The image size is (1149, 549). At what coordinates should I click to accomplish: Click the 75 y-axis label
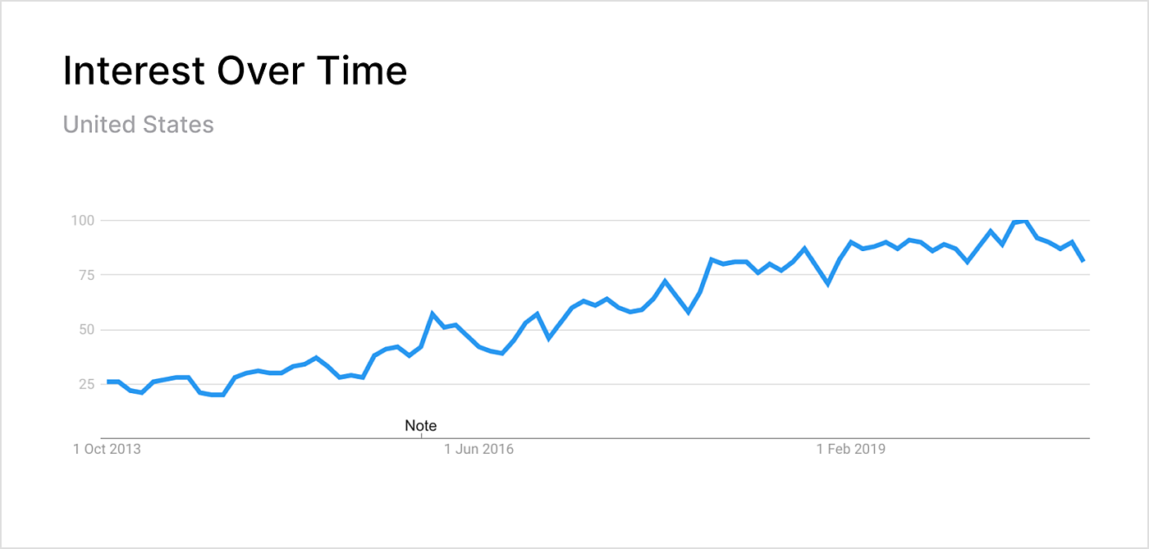[x=86, y=275]
